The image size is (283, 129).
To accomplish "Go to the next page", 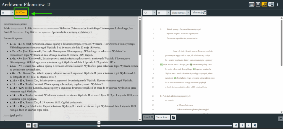I will (x=248, y=125).
